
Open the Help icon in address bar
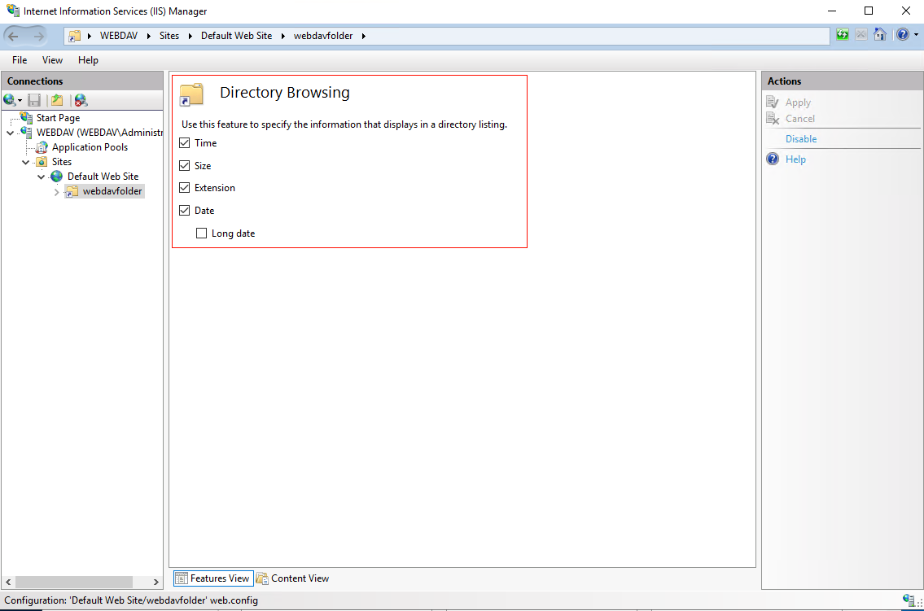pos(902,35)
